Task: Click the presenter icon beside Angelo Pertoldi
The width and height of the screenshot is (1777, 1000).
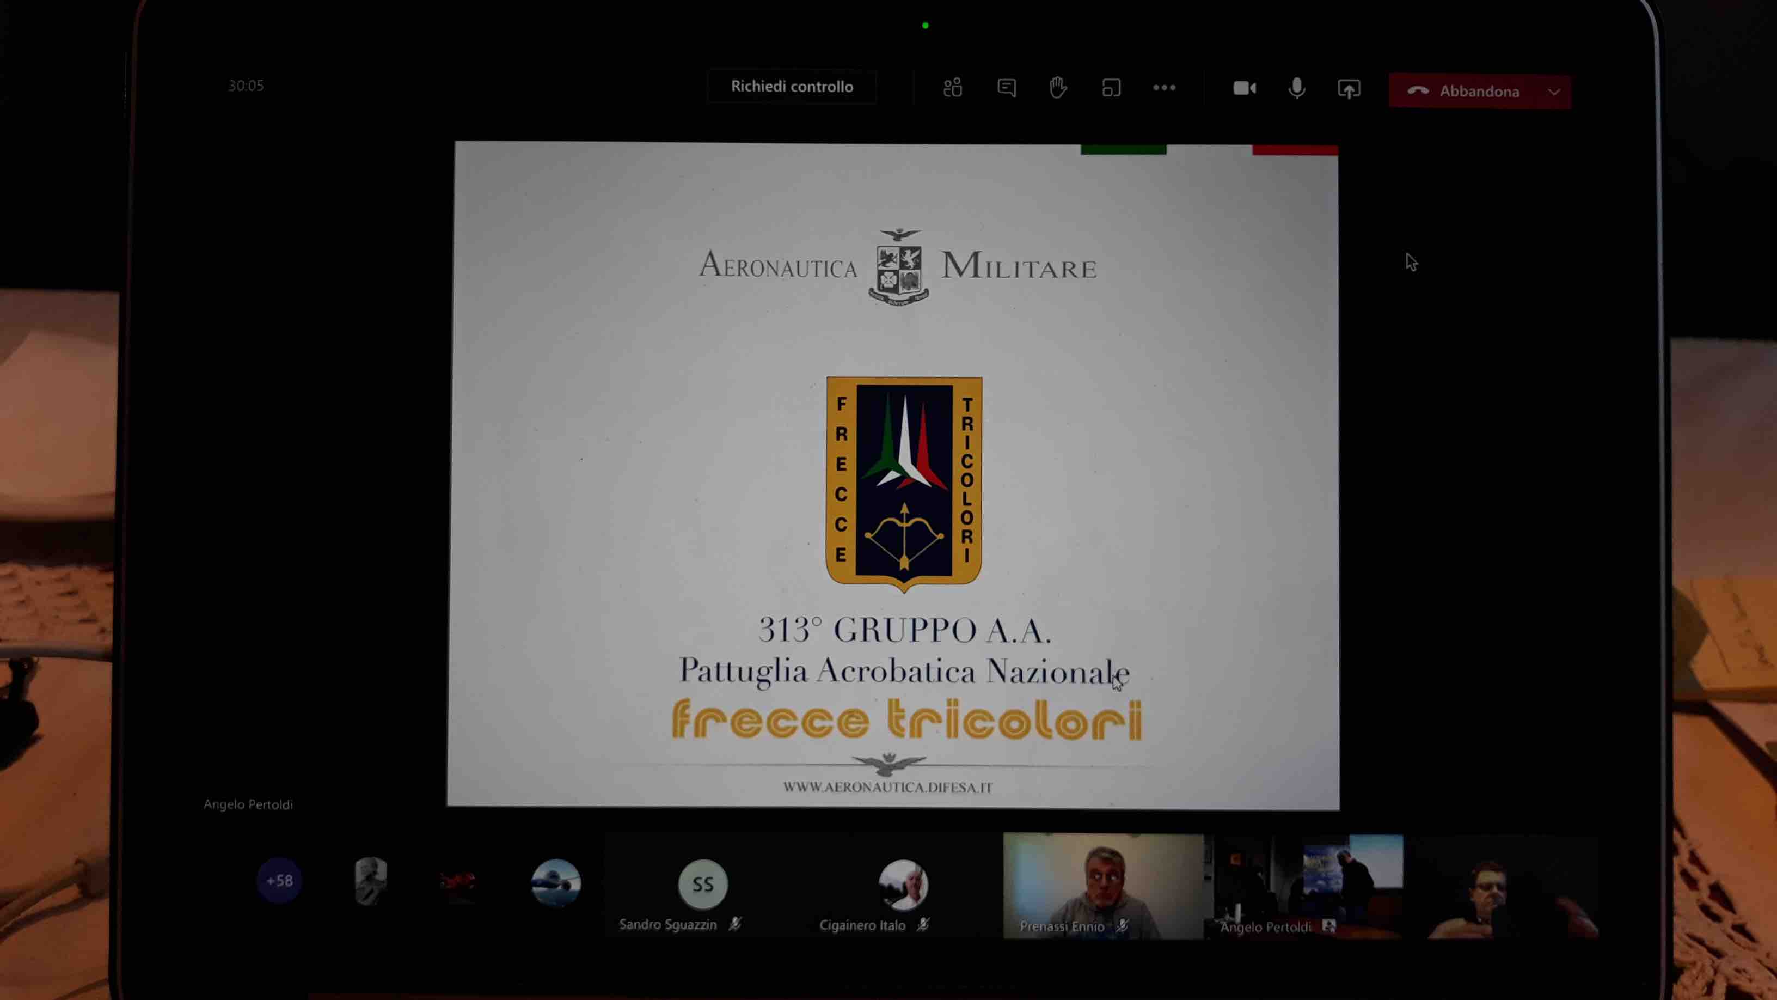Action: pyautogui.click(x=1328, y=926)
